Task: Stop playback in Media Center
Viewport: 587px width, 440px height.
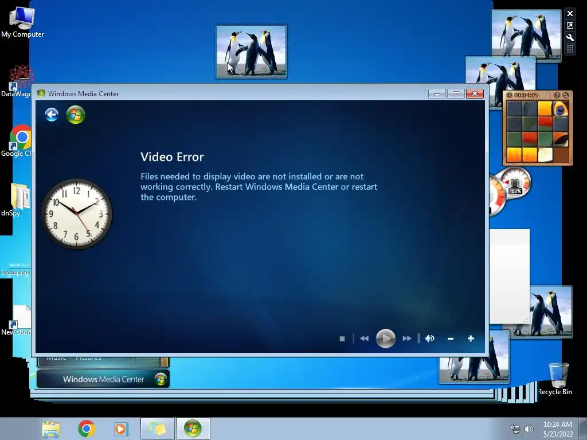Action: pyautogui.click(x=342, y=339)
